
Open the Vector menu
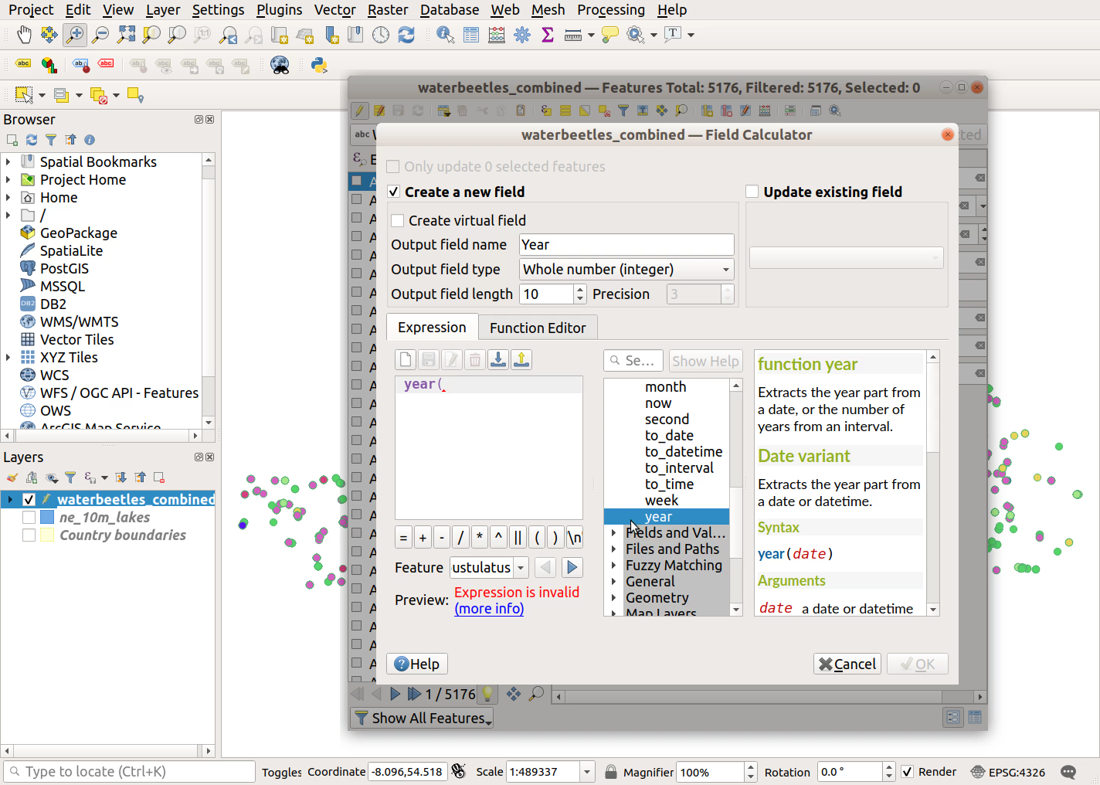334,10
